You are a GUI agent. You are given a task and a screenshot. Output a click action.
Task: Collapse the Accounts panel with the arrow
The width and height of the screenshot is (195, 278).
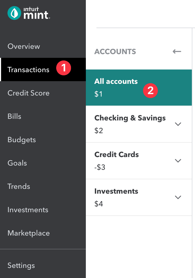[x=177, y=51]
